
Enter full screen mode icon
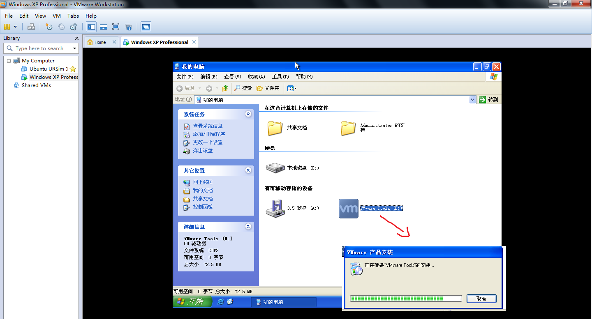[x=116, y=27]
